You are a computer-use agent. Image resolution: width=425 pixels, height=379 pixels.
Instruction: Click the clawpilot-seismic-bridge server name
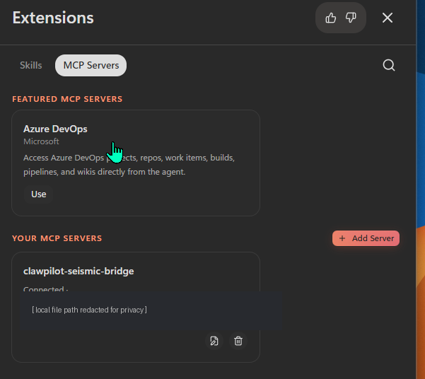click(x=78, y=271)
